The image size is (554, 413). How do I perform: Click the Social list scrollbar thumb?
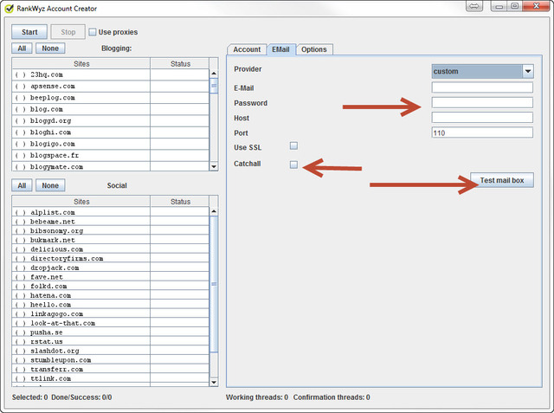click(x=214, y=284)
